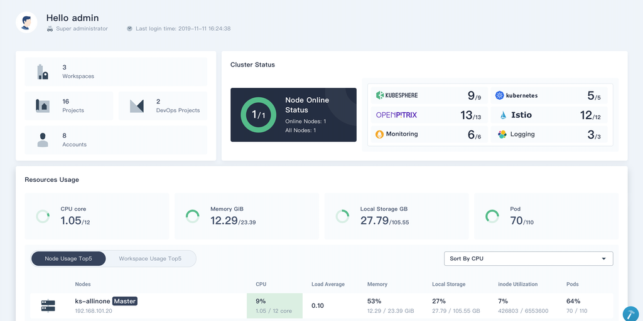
Task: Click the Workspaces building icon
Action: (43, 71)
